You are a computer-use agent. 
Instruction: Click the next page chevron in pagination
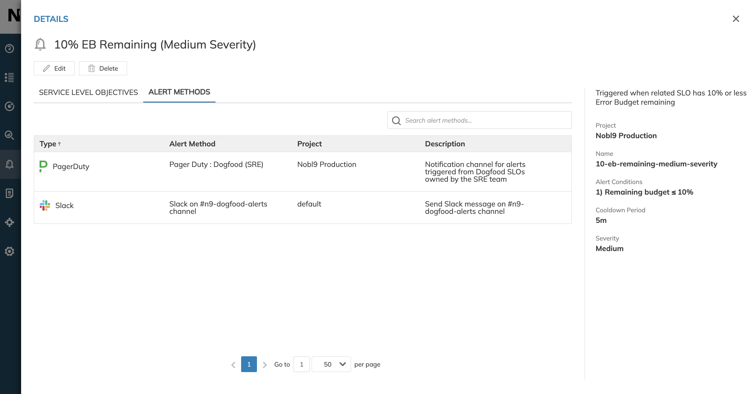coord(265,364)
